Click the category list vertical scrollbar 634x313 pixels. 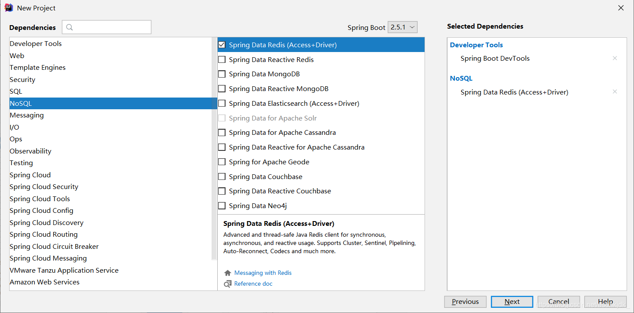214,149
